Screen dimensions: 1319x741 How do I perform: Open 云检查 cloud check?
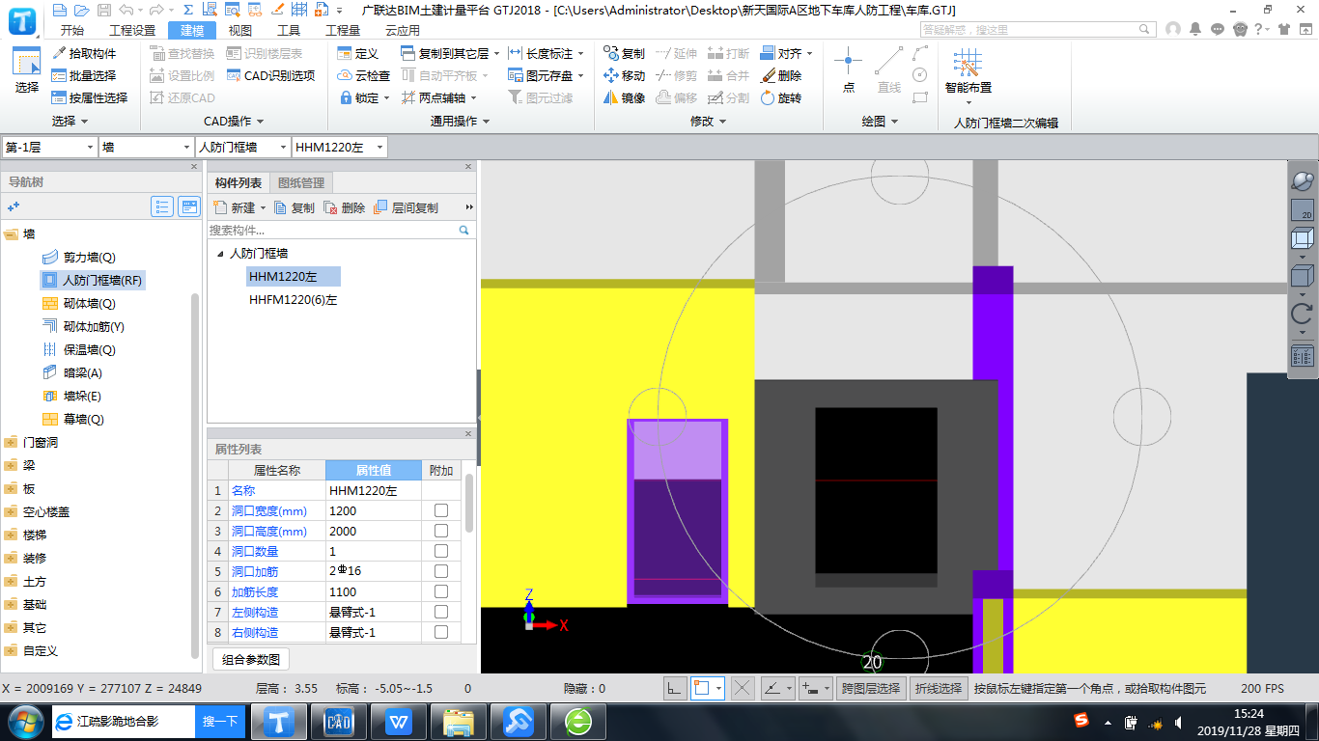(x=364, y=75)
